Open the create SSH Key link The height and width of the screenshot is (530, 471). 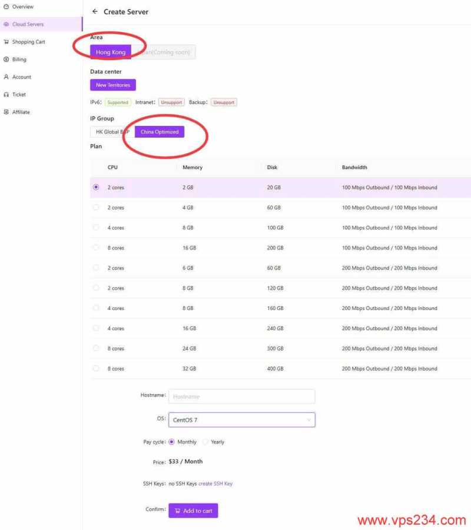(x=215, y=484)
